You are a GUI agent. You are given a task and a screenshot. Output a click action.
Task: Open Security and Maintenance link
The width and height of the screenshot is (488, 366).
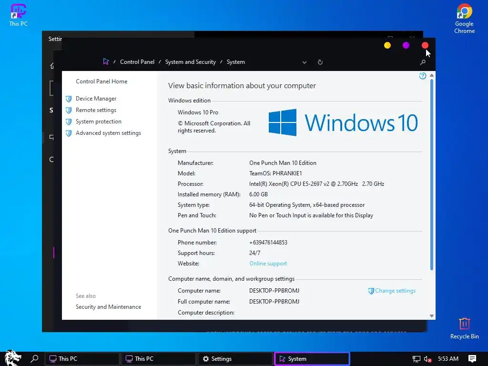[x=108, y=307]
